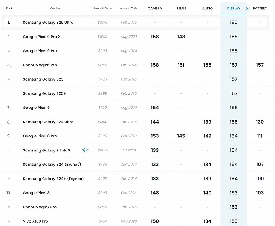Viewport: 275px width, 226px height.
Task: Select the Honor Magic6 Pro device link
Action: point(40,65)
